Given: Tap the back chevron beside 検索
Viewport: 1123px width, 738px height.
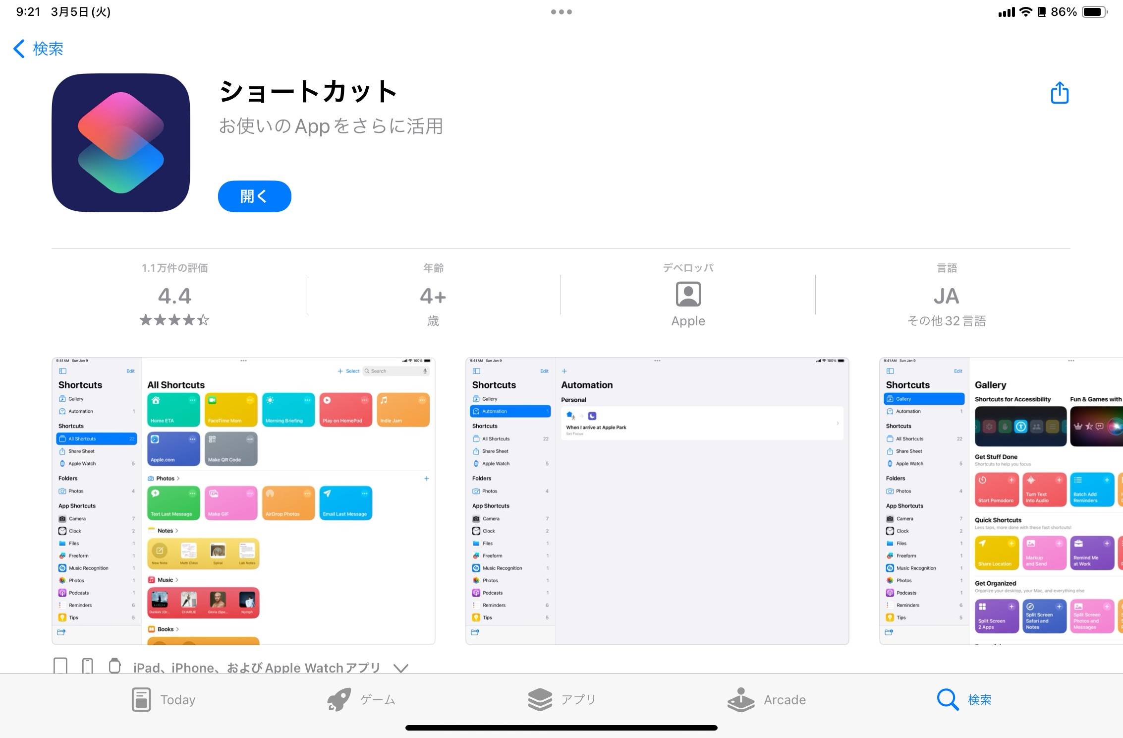Looking at the screenshot, I should tap(19, 49).
